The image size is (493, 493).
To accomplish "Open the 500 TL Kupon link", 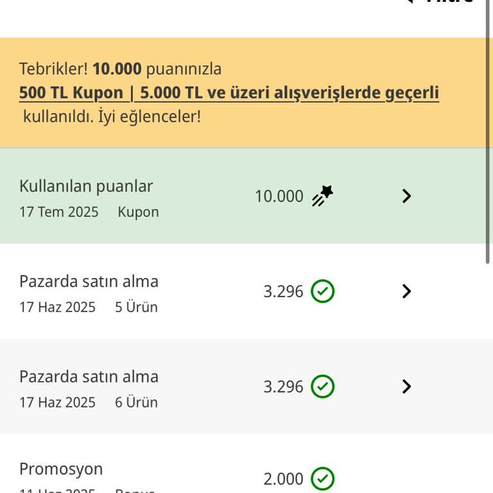I will [x=229, y=93].
